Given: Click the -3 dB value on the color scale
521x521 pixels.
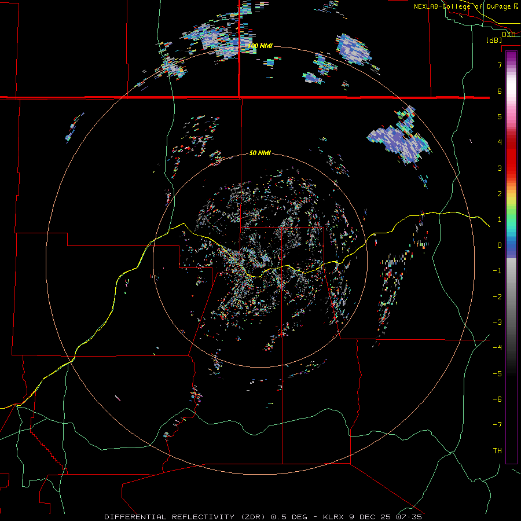Looking at the screenshot, I should click(497, 322).
